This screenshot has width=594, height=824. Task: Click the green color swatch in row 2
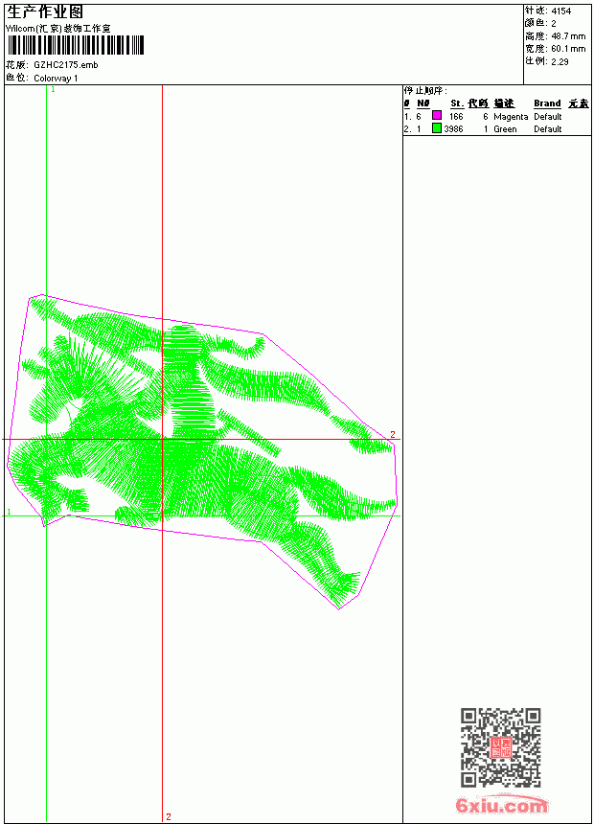coord(436,127)
